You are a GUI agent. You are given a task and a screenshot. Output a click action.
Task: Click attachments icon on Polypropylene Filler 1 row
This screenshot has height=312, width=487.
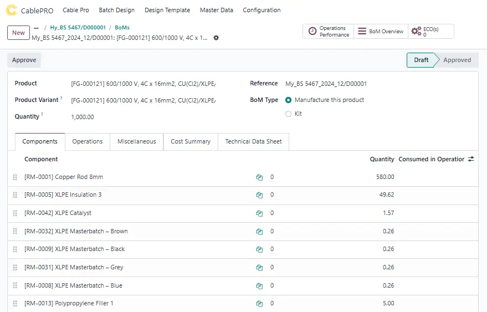pos(259,304)
